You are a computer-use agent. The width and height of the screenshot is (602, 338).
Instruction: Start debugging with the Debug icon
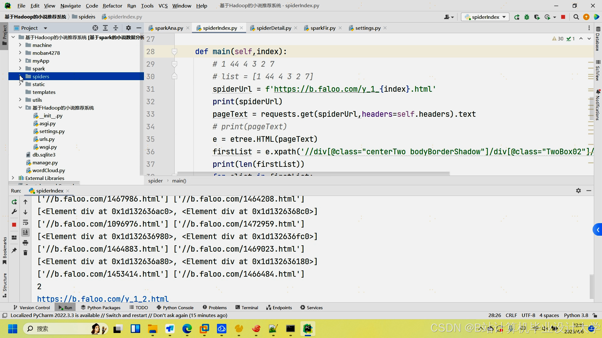tap(527, 17)
